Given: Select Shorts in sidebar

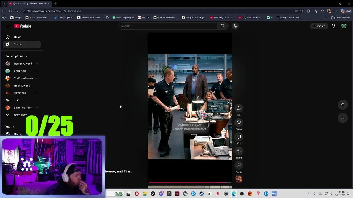Looking at the screenshot, I should pos(22,44).
